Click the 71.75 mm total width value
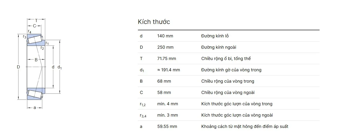Screen dimensions: 342x140 click(167, 58)
